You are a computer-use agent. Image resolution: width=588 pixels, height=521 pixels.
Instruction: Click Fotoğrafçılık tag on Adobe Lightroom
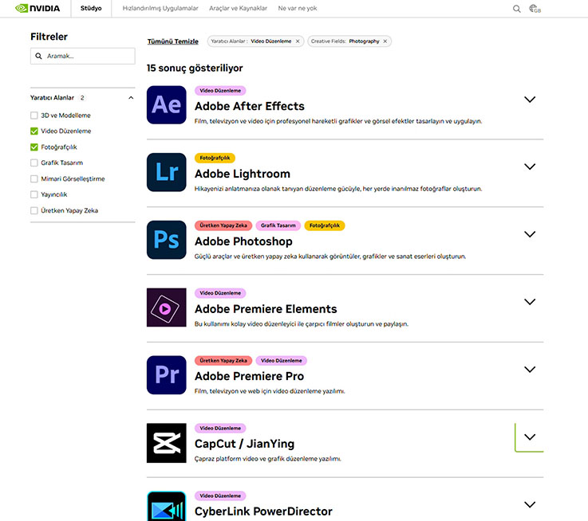[x=215, y=158]
